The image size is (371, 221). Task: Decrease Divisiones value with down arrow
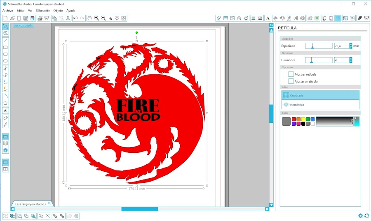pos(351,62)
